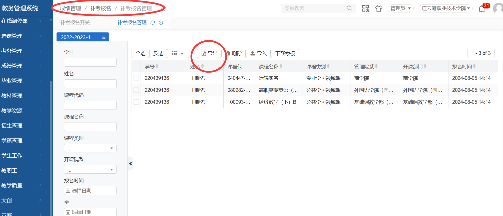Click the 学号 filter input field
This screenshot has height=216, width=503.
[x=90, y=62]
